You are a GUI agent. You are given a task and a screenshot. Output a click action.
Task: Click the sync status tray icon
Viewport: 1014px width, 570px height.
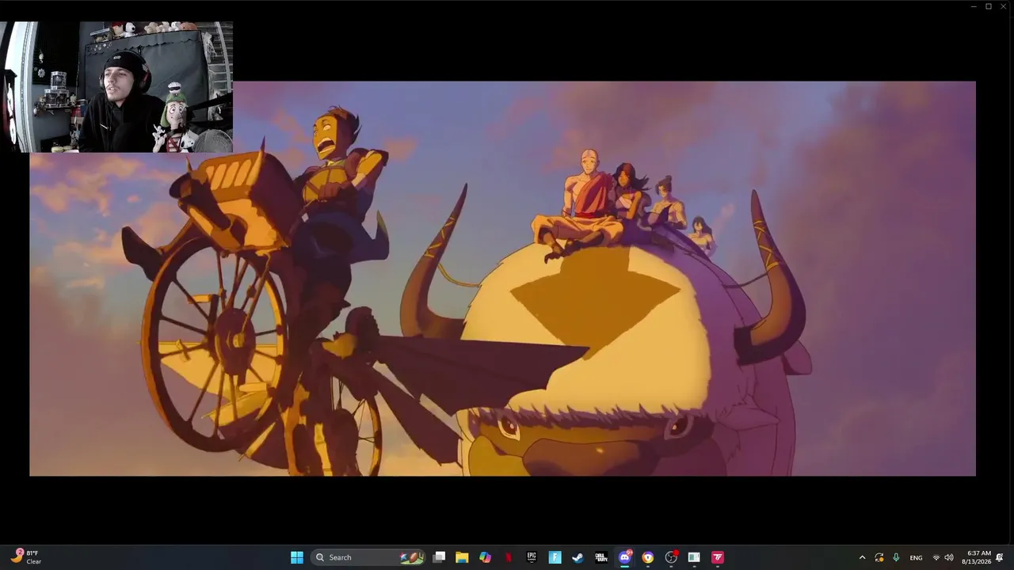coord(879,558)
